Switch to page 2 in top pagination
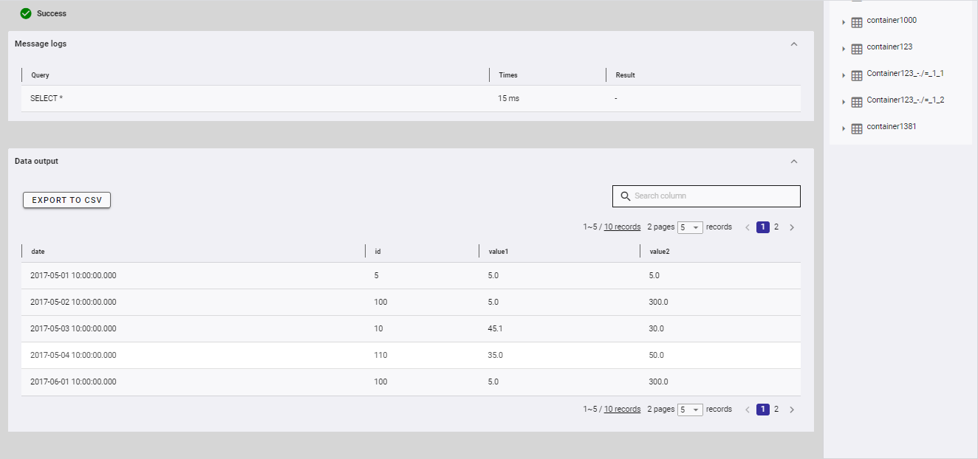 tap(776, 227)
